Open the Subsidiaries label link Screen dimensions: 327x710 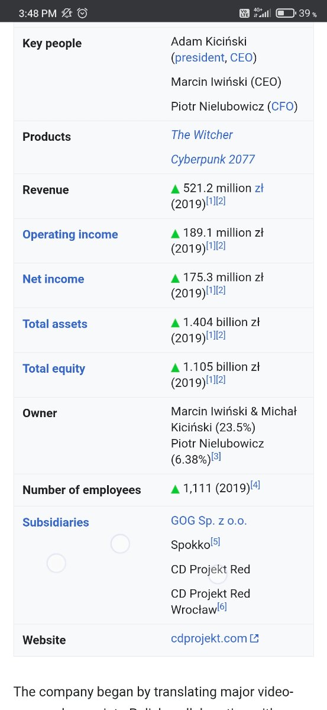[x=56, y=522]
